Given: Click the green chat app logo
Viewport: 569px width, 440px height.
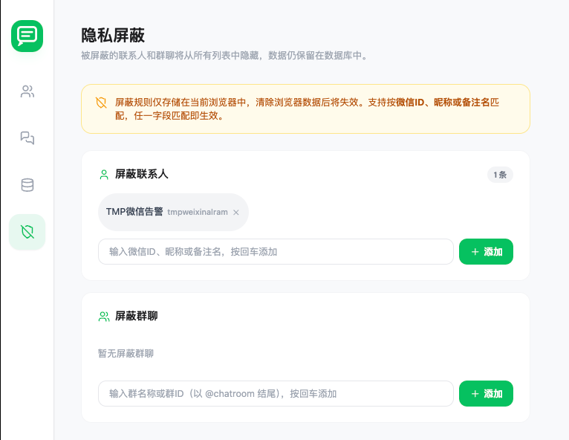Looking at the screenshot, I should [x=27, y=36].
